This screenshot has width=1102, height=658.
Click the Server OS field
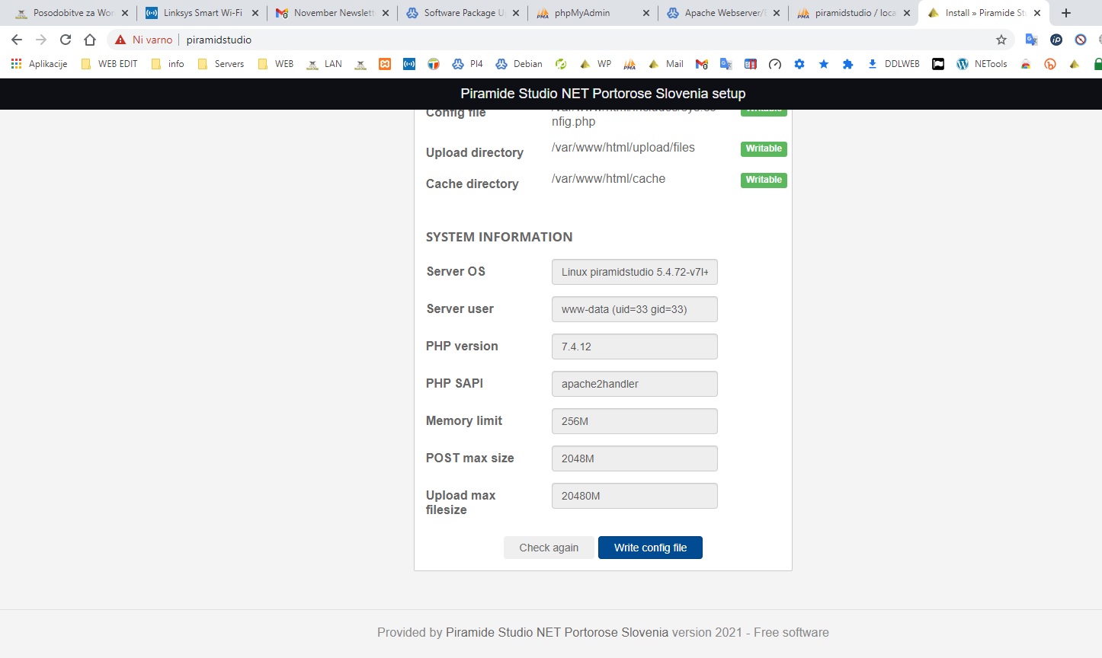click(x=634, y=272)
